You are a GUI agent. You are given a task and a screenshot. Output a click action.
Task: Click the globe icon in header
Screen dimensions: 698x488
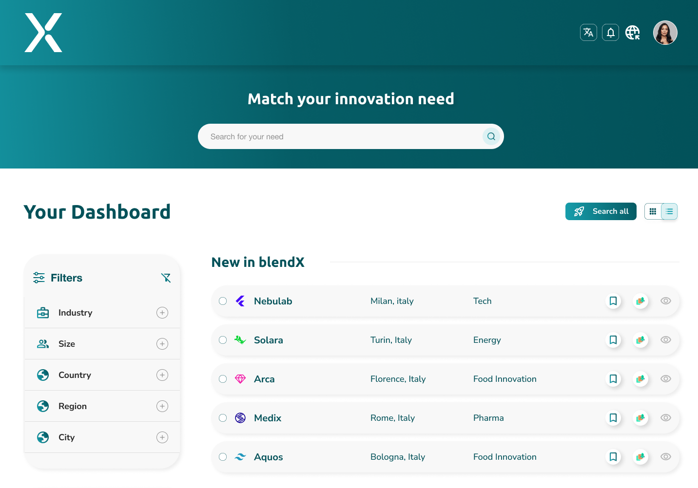[x=633, y=33]
